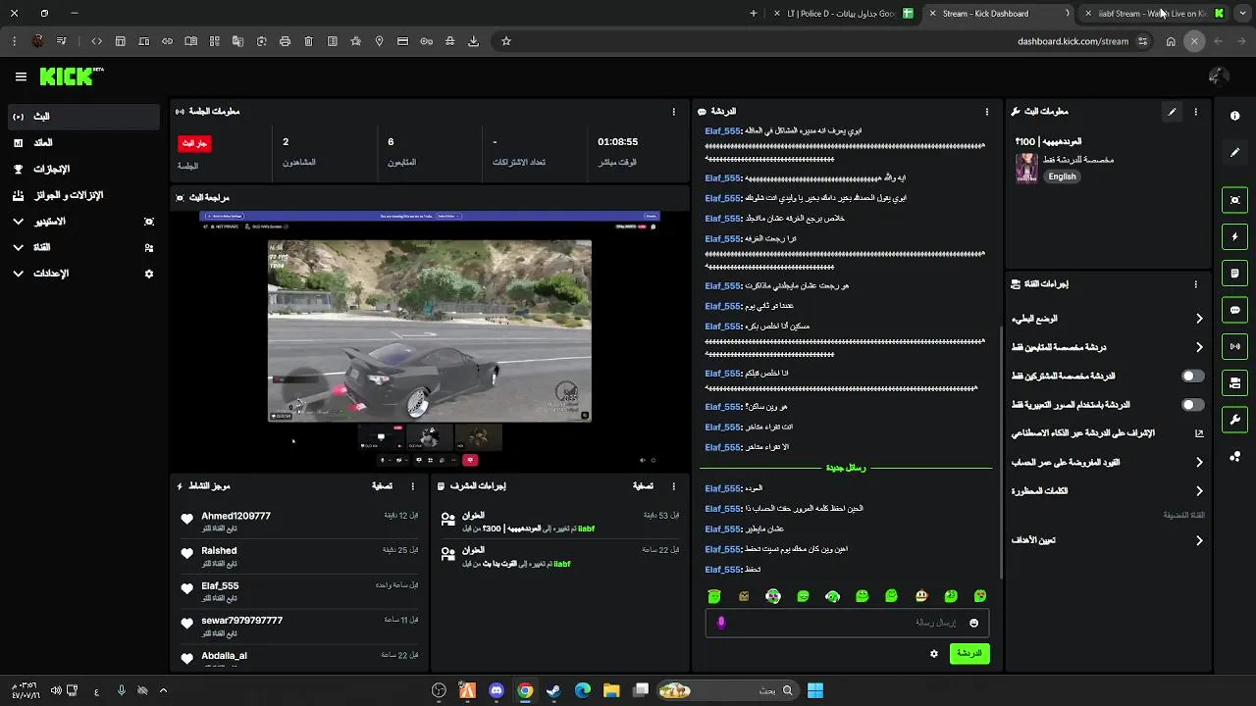Click the message input field in chat

846,623
